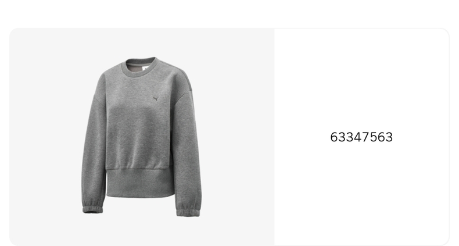Click the last digit 3 of code
459x246 pixels.
click(389, 137)
